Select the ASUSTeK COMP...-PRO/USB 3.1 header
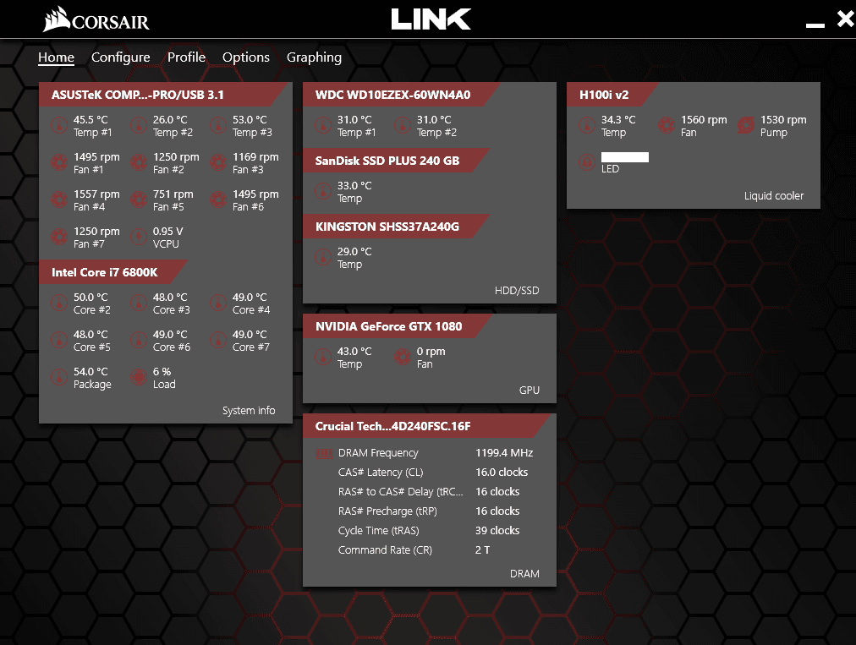 click(x=164, y=95)
